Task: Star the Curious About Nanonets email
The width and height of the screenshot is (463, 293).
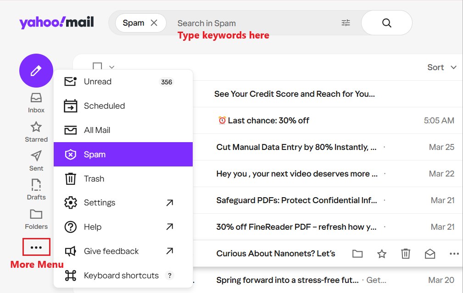Action: (x=381, y=254)
